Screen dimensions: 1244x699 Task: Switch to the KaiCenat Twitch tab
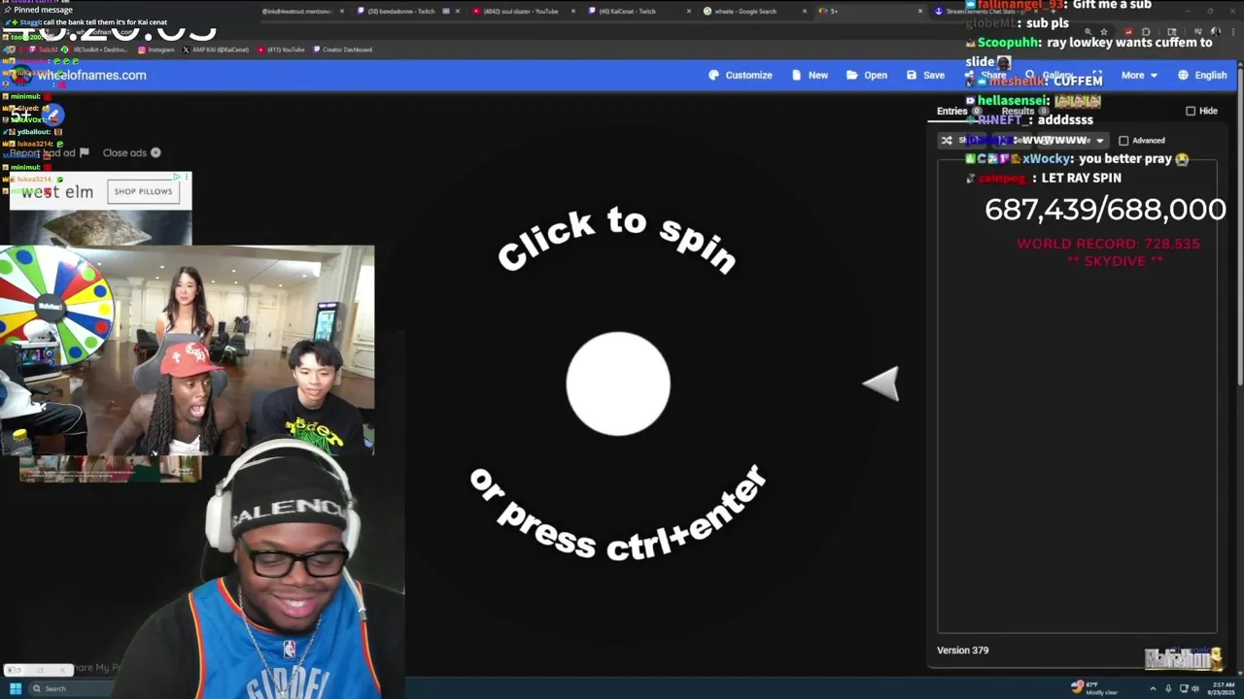pos(641,11)
